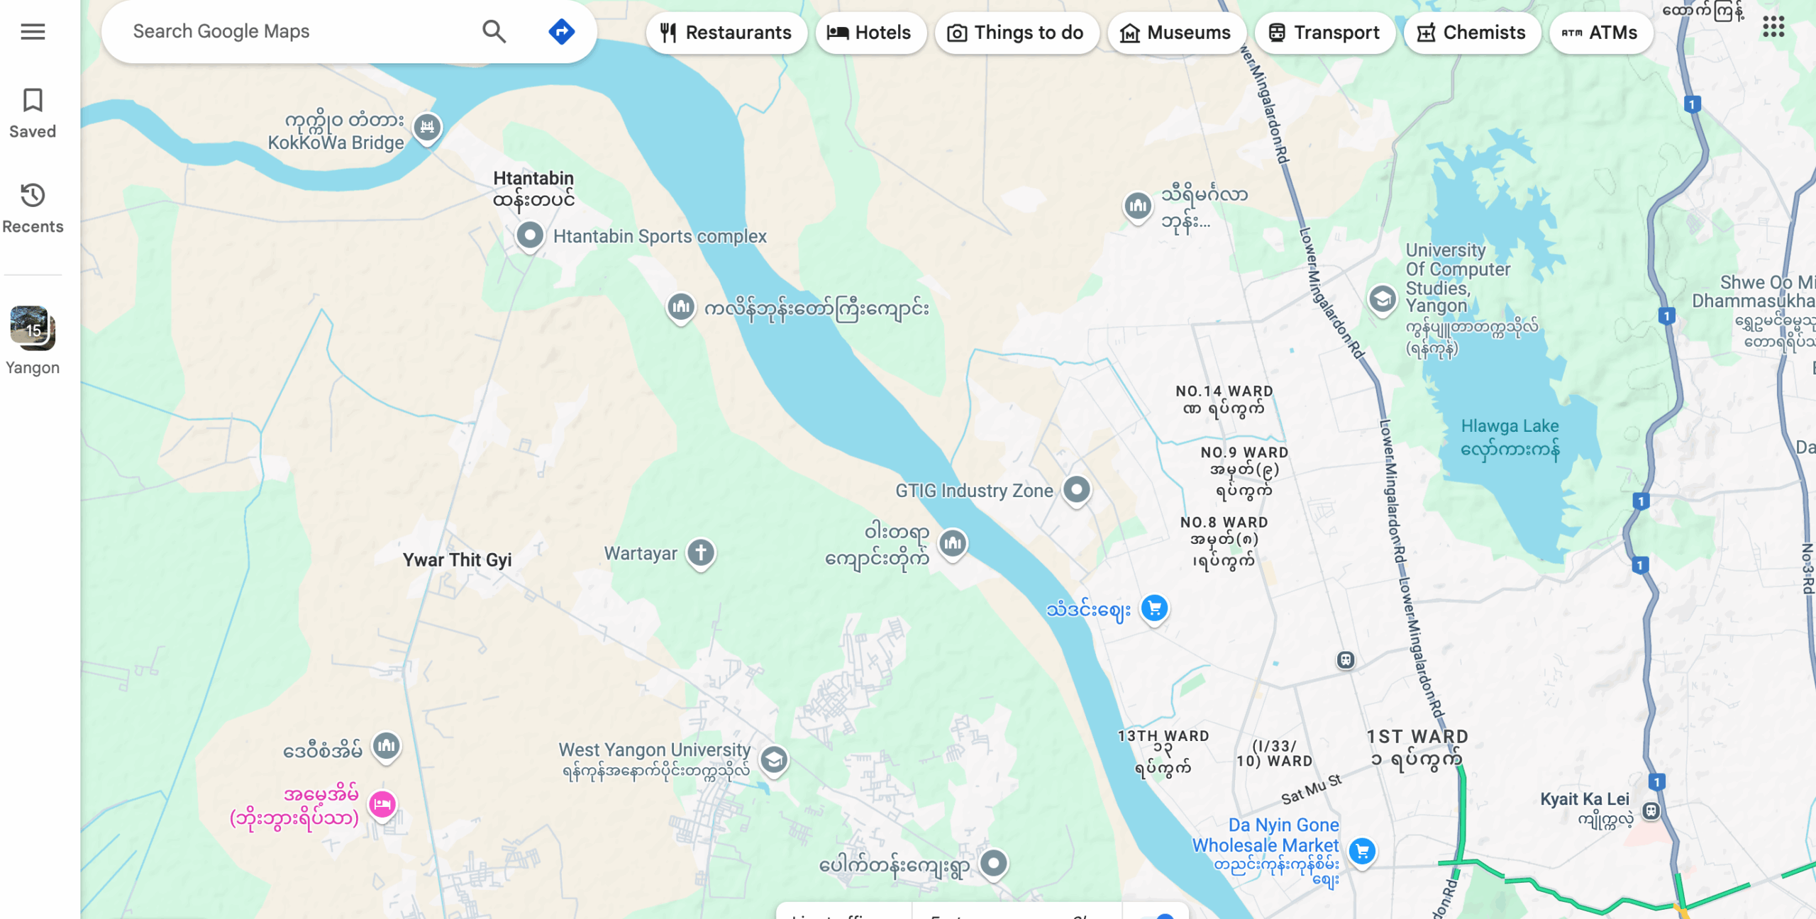Click the search magnifier icon
Image resolution: width=1816 pixels, height=919 pixels.
pyautogui.click(x=494, y=31)
